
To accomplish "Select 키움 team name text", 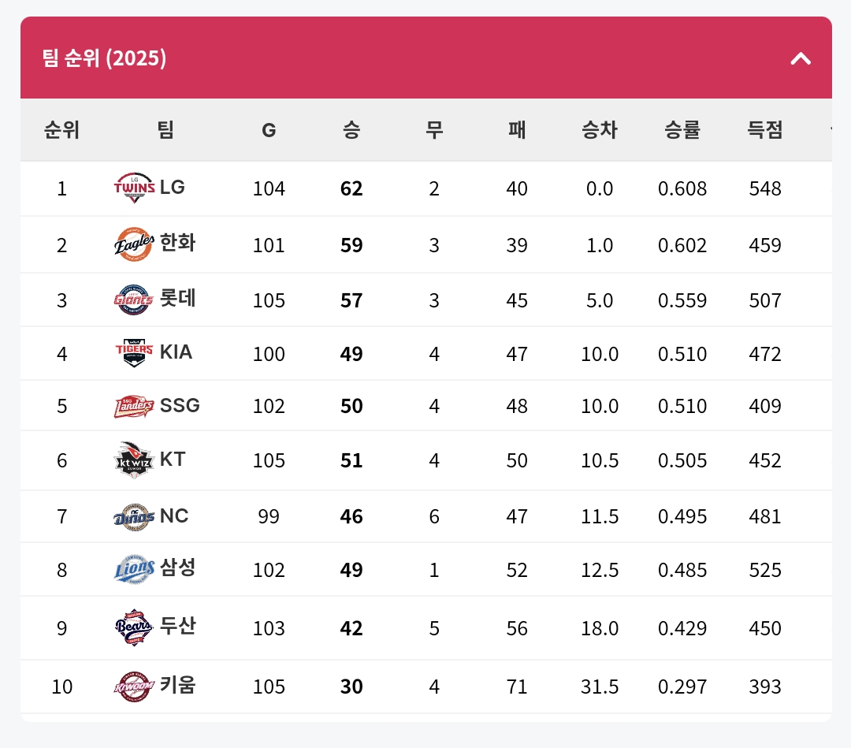I will coord(177,685).
